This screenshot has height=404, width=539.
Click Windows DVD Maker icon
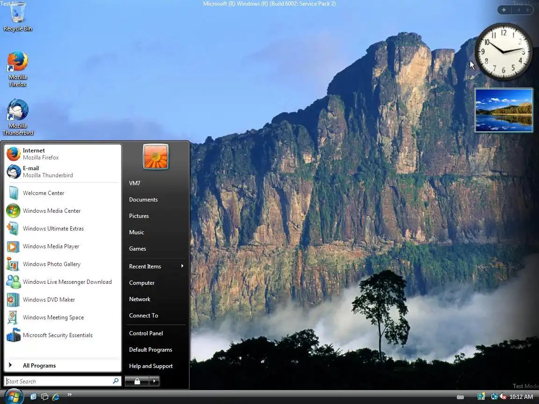point(13,300)
